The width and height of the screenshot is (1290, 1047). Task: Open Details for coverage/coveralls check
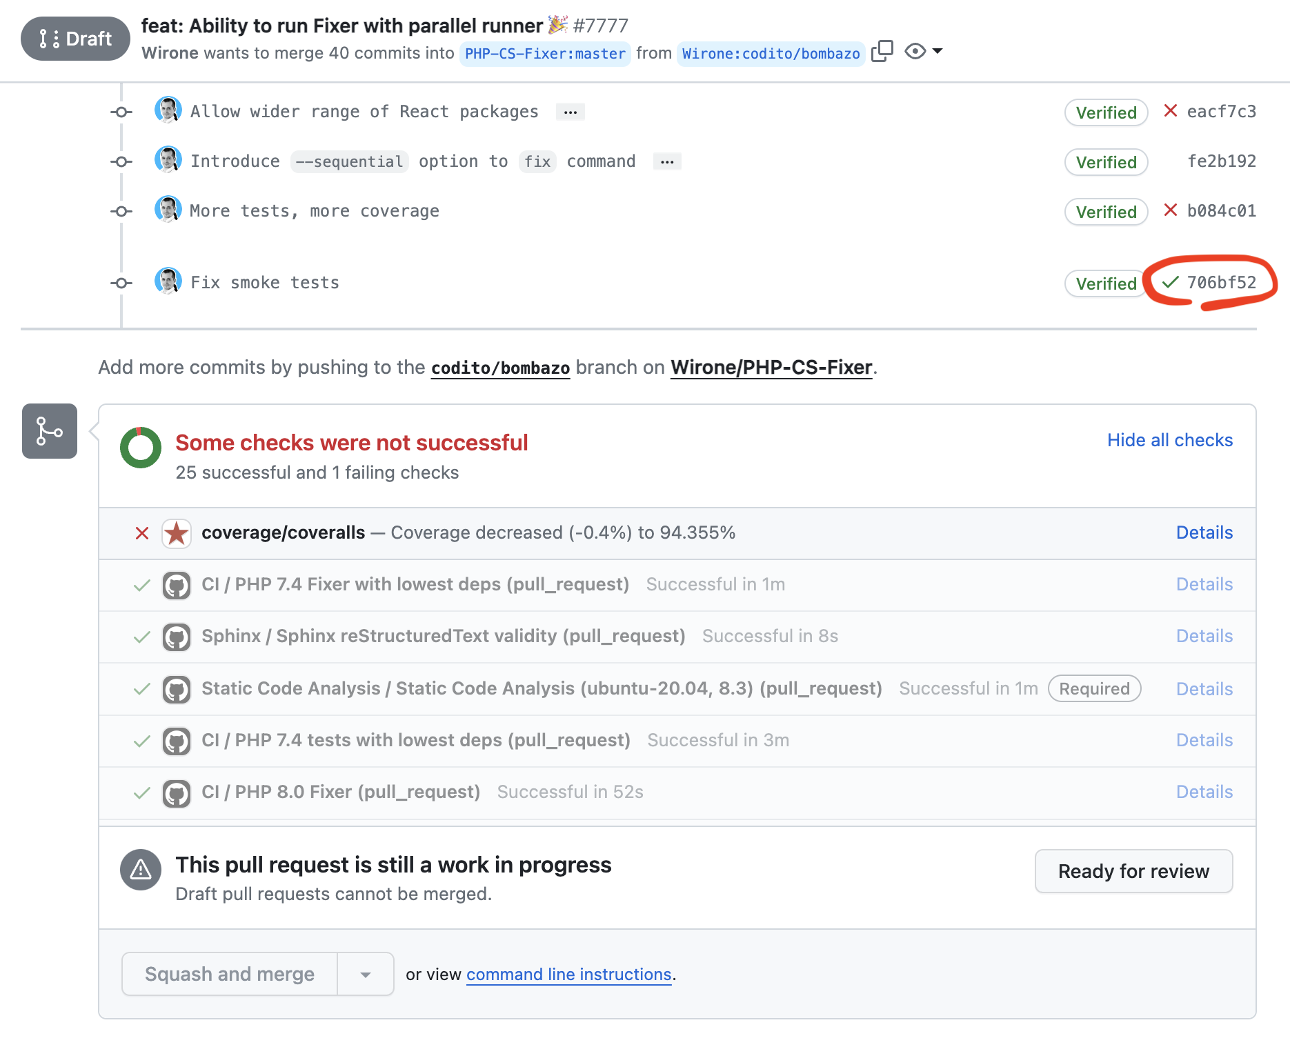(x=1204, y=532)
